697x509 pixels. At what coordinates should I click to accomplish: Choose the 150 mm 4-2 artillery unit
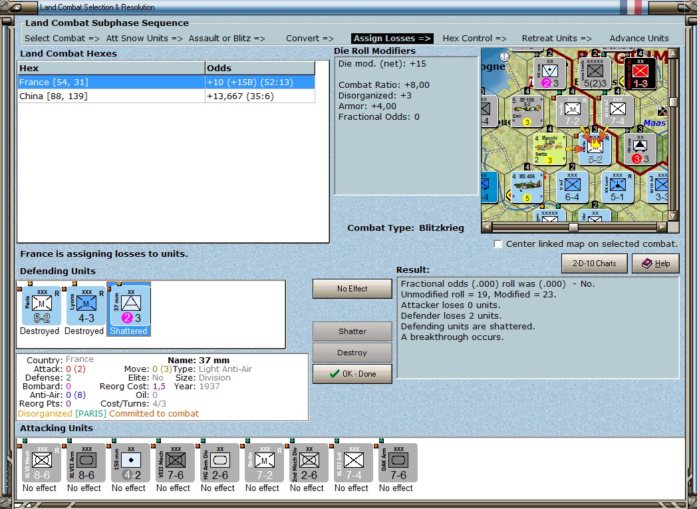130,463
